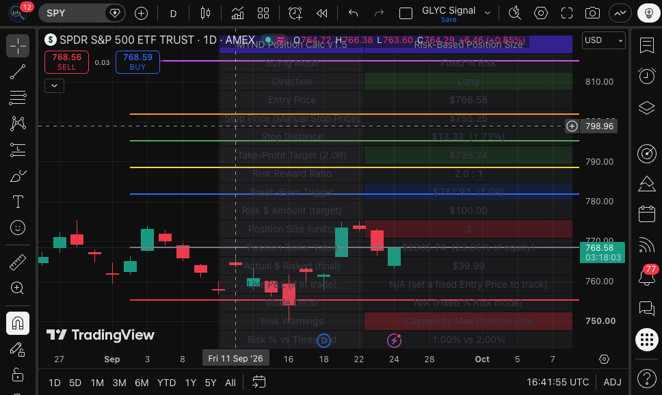Toggle ADJ adjusted data
Image resolution: width=662 pixels, height=395 pixels.
point(612,382)
